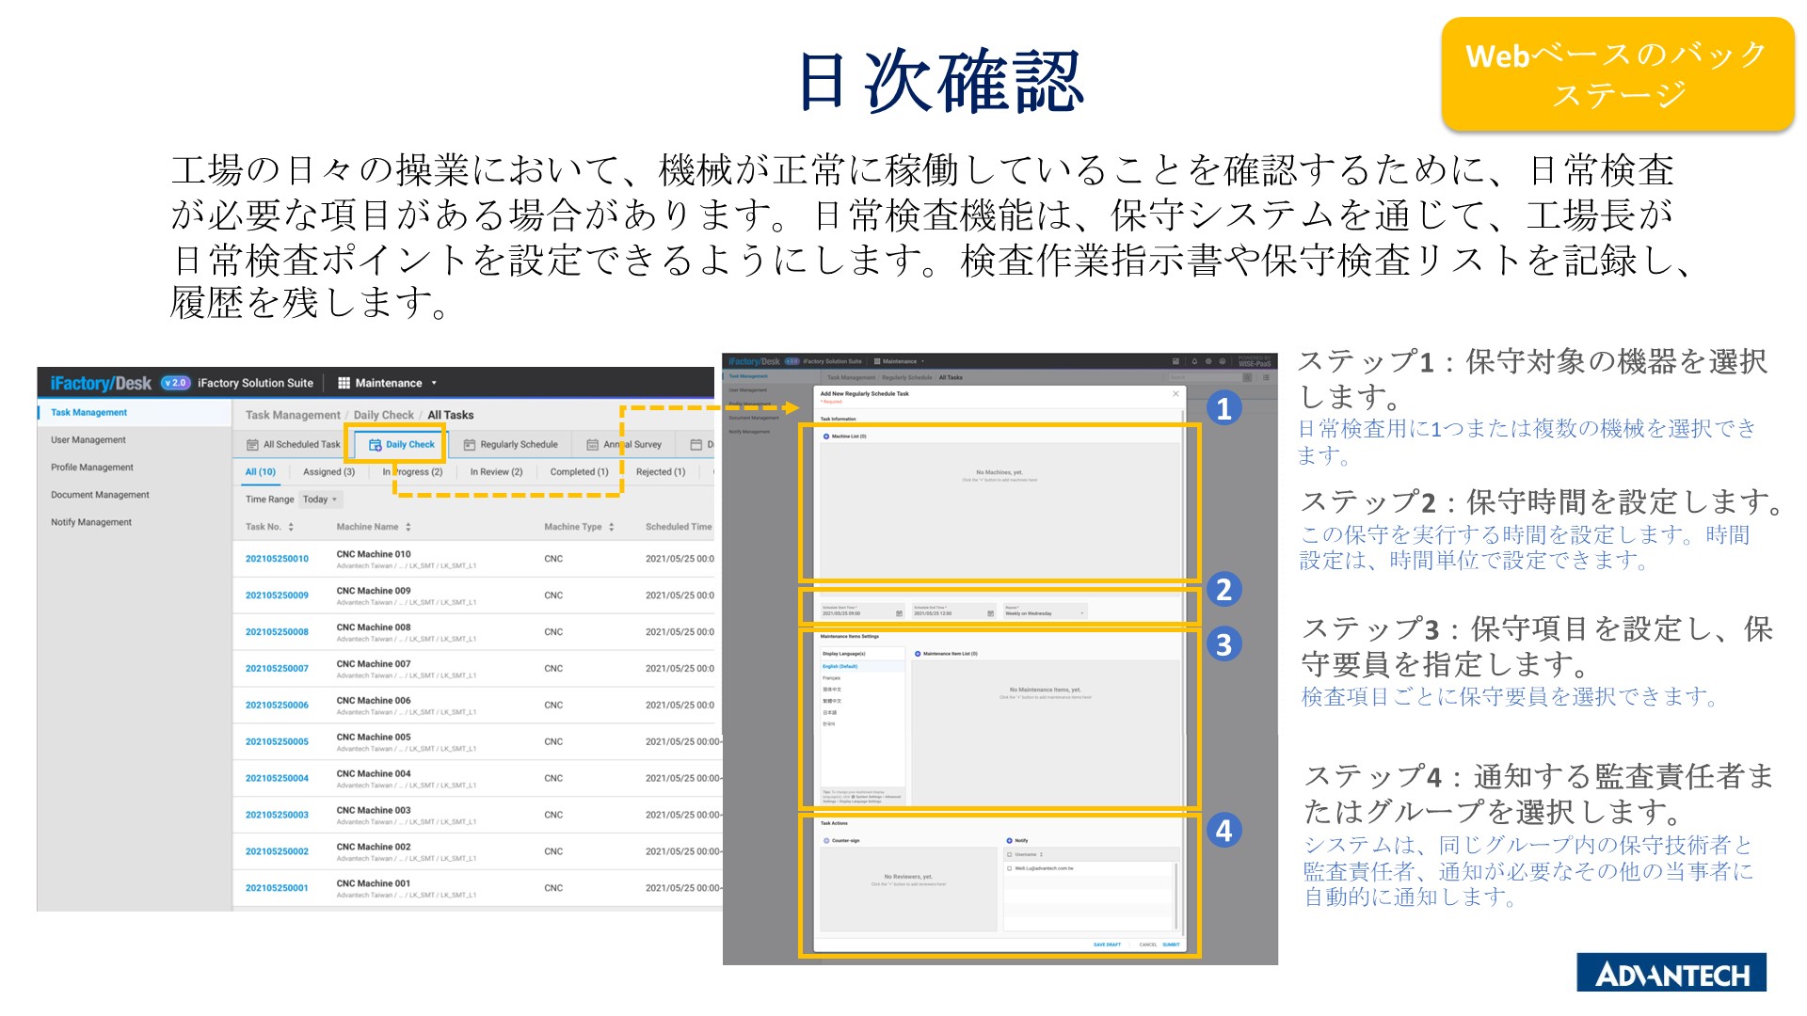The width and height of the screenshot is (1807, 1016).
Task: Open task 202105250002
Action: coord(277,852)
